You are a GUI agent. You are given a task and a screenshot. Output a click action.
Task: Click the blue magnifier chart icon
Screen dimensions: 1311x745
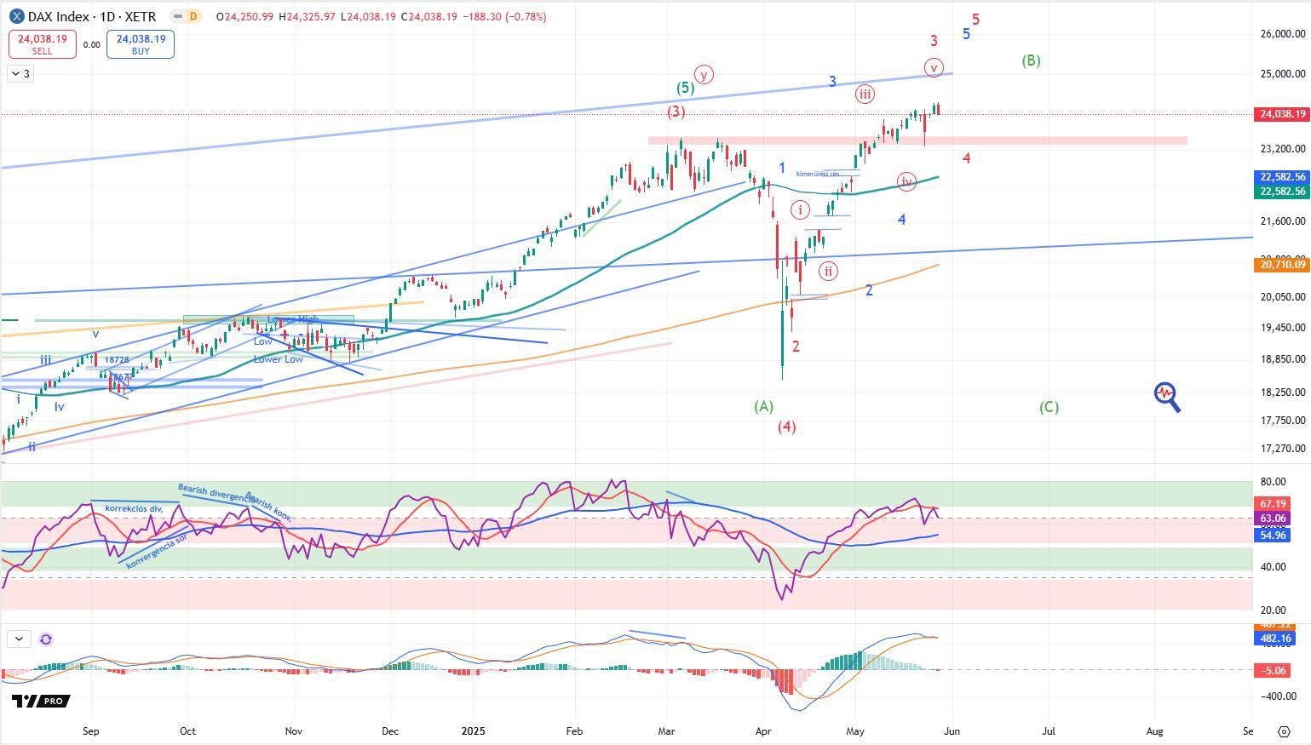point(1167,396)
